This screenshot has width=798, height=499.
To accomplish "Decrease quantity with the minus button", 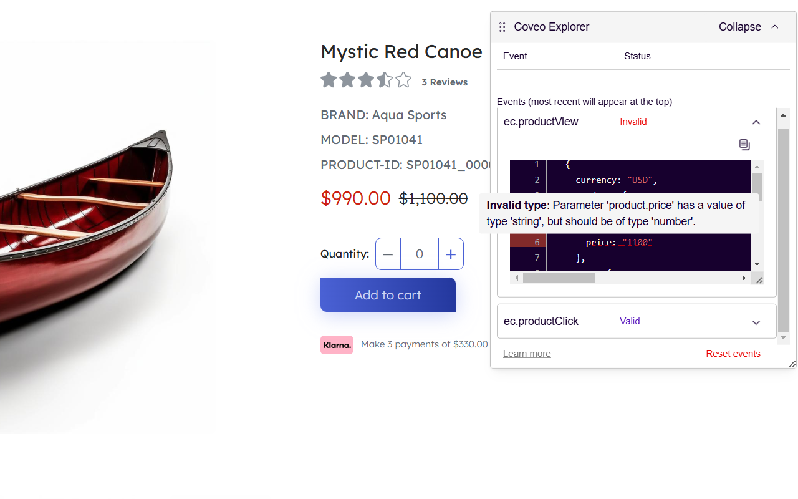I will 388,254.
